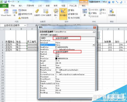Open 文档面板 document panel
This screenshot has width=127, height=102.
tap(112, 13)
